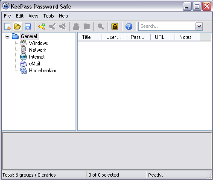Save database with the floppy disk icon
This screenshot has width=213, height=180.
[x=28, y=27]
